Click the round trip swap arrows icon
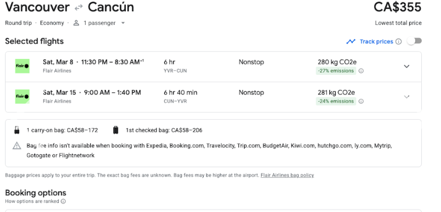Screen dimensions: 441x212 (79, 7)
